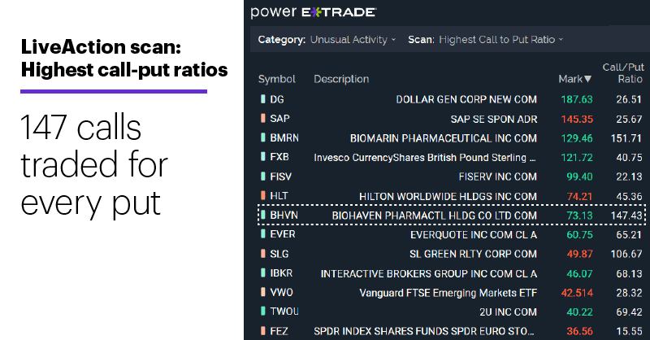The height and width of the screenshot is (340, 650).
Task: Open the FISV symbol link
Action: [x=280, y=177]
